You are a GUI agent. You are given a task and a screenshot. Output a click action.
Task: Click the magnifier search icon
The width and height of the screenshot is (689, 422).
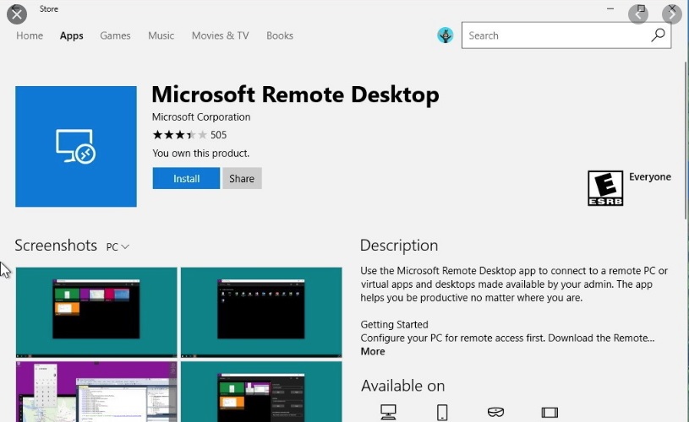pos(658,35)
